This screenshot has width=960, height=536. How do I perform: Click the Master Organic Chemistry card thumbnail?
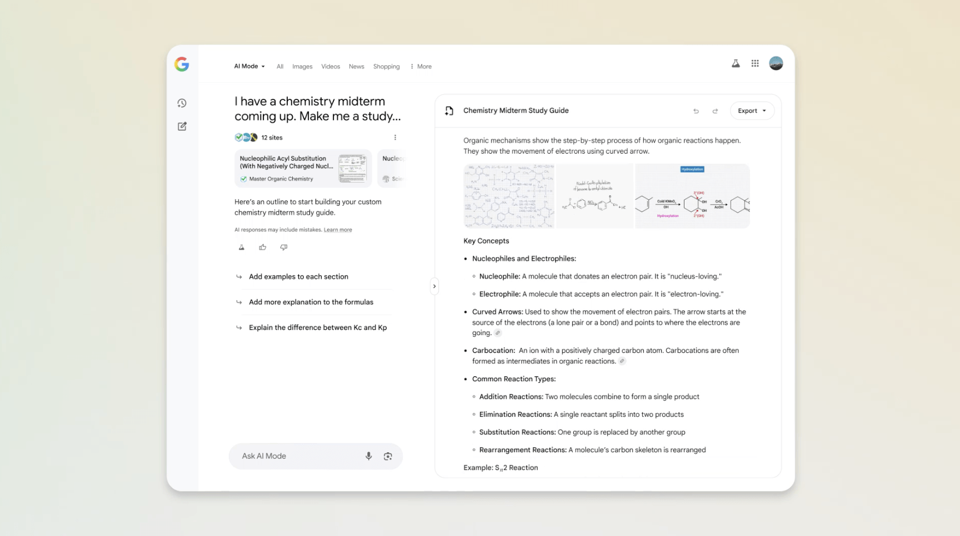point(353,169)
